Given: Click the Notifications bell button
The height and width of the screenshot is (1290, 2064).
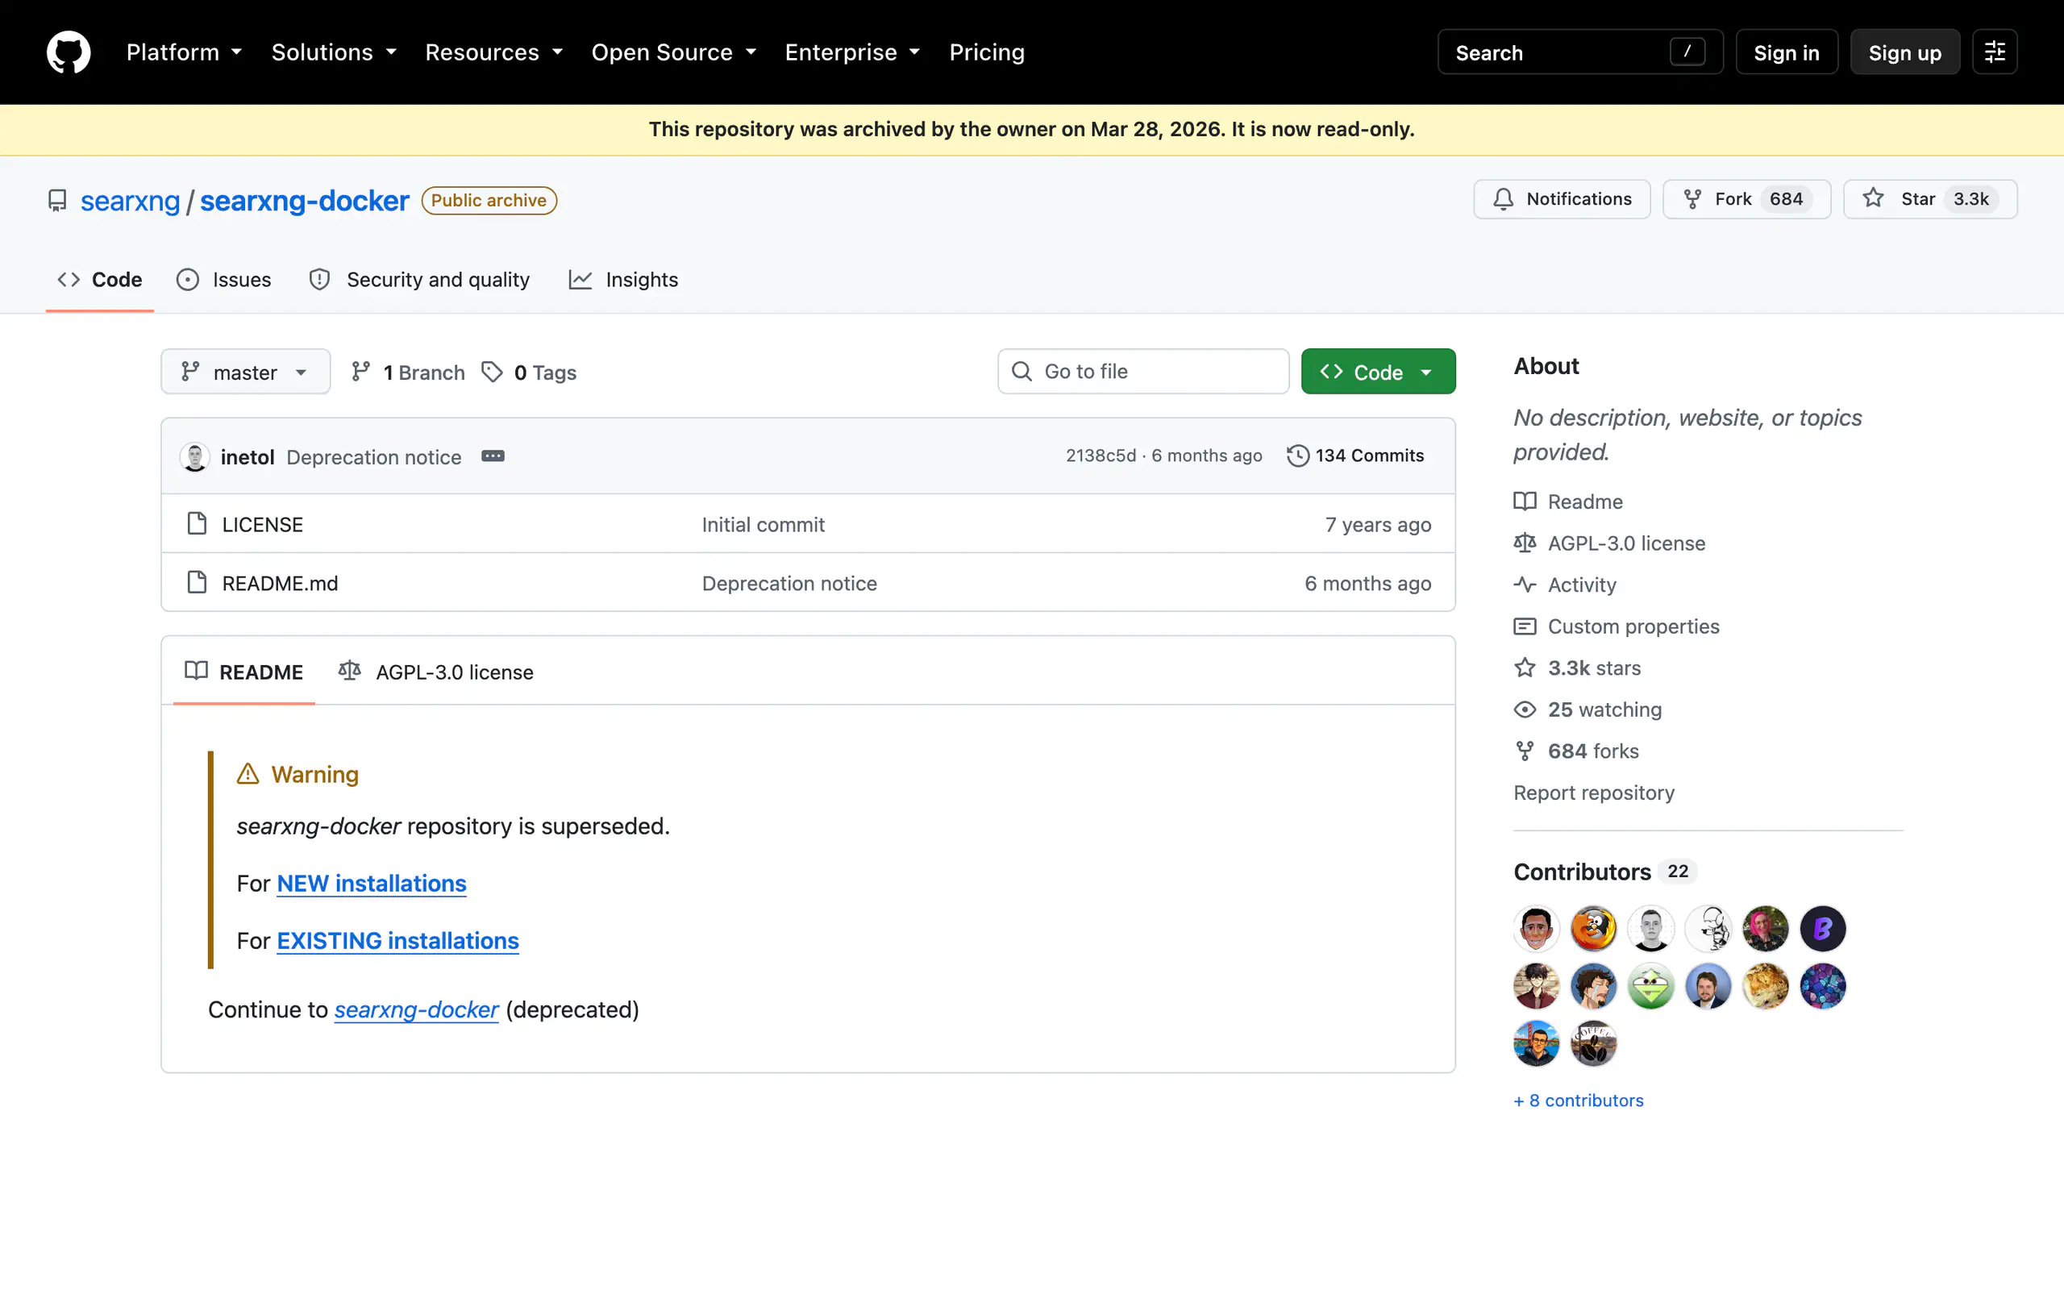Looking at the screenshot, I should pos(1562,199).
